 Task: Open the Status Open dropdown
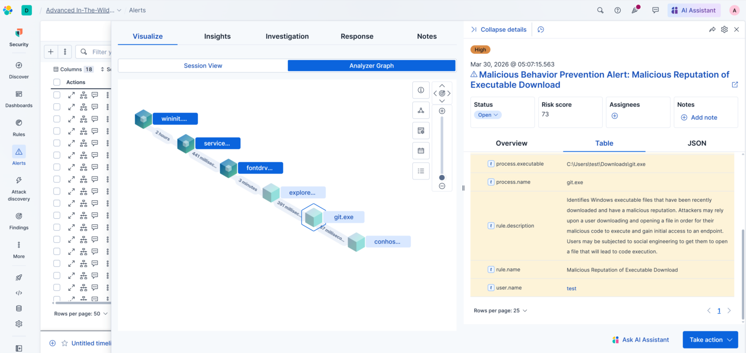(487, 114)
